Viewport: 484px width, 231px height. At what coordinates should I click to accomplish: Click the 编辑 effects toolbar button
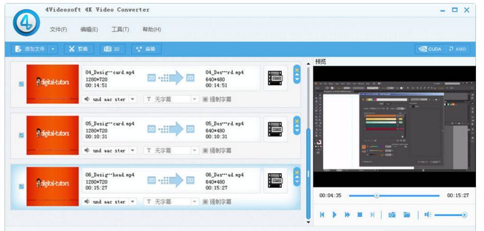click(x=146, y=49)
